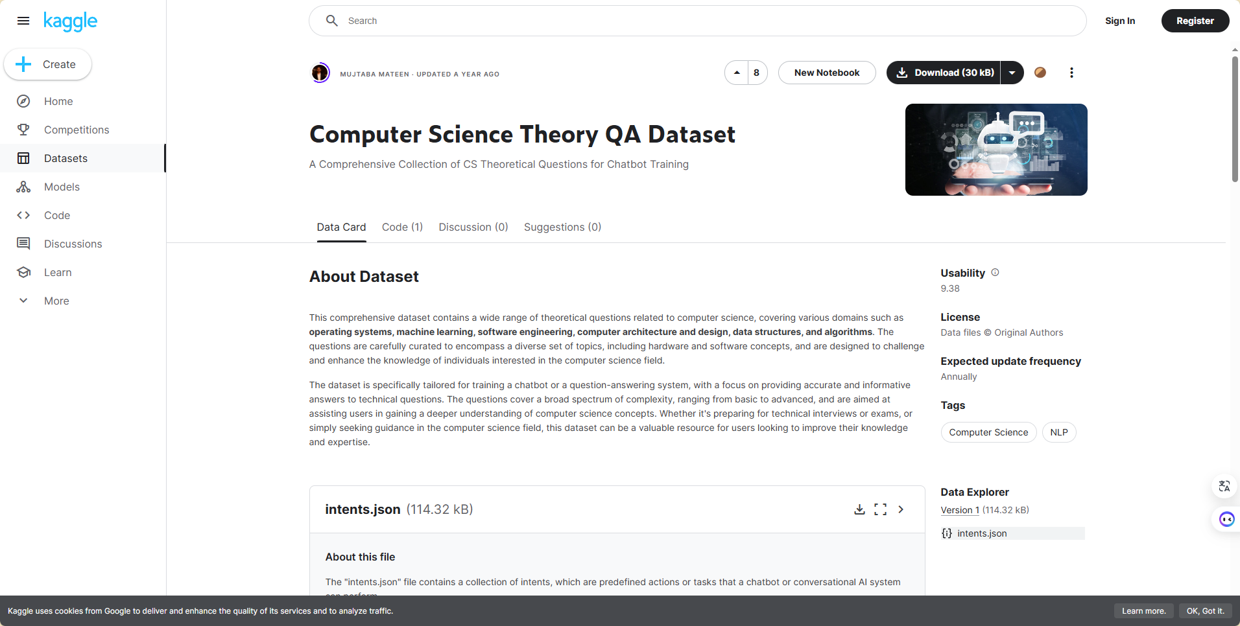Click the Computer Science tag

click(x=988, y=432)
